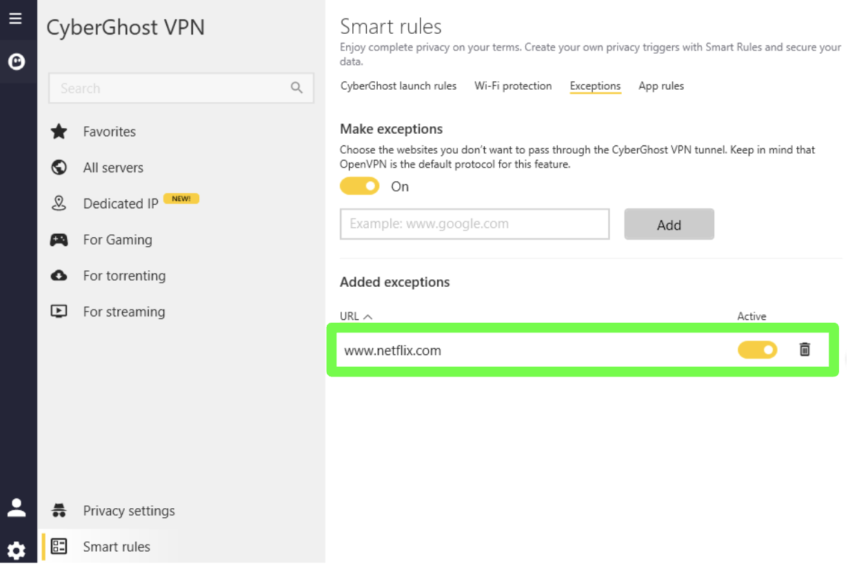Click the Active column header
This screenshot has height=564, width=848.
click(751, 316)
